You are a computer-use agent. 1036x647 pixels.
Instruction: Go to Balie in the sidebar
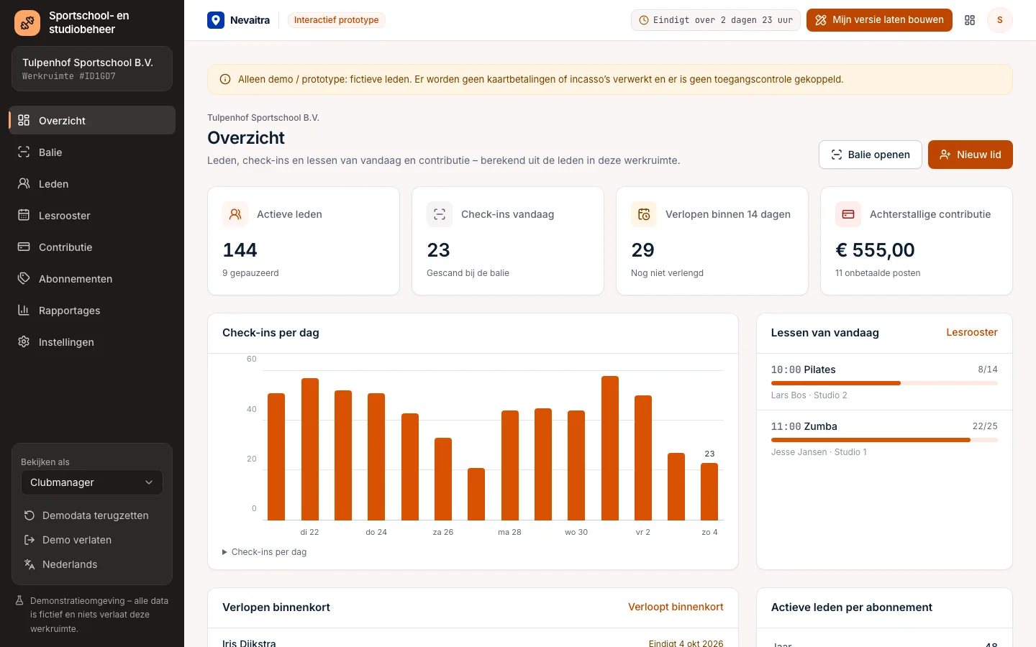tap(92, 152)
